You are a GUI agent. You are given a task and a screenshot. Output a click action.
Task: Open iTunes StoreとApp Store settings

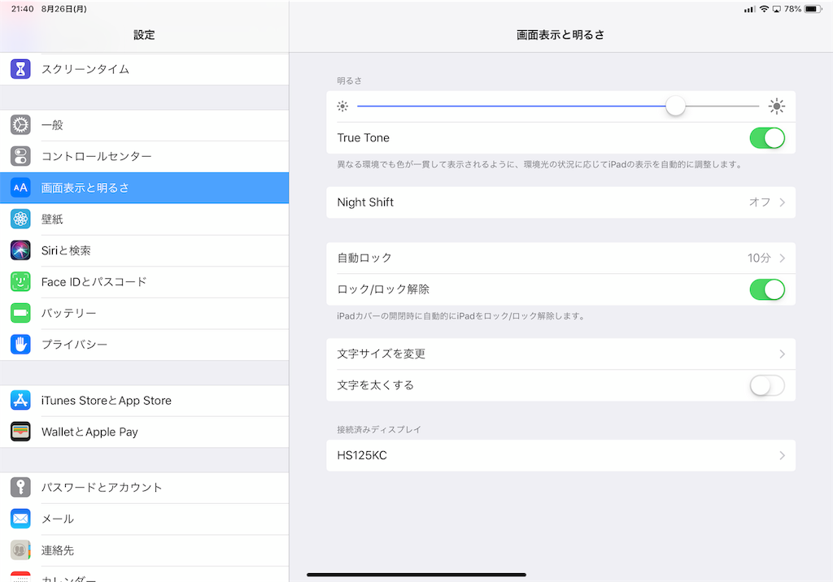pyautogui.click(x=145, y=401)
